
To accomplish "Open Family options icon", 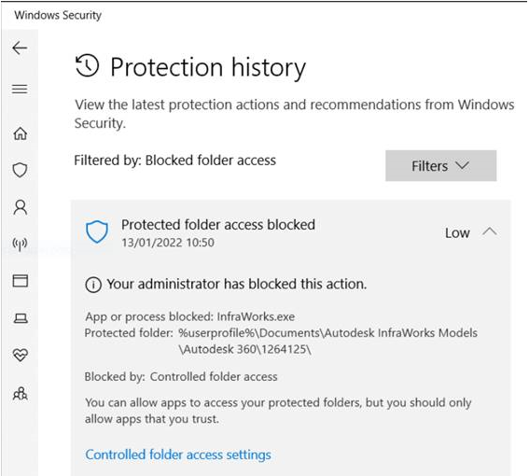I will click(x=21, y=393).
